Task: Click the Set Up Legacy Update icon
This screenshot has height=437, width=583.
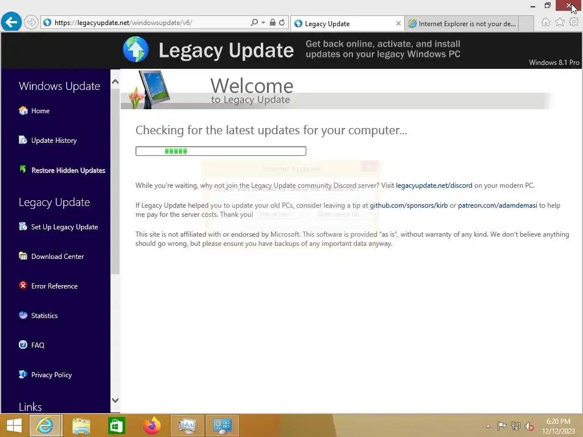Action: 23,226
